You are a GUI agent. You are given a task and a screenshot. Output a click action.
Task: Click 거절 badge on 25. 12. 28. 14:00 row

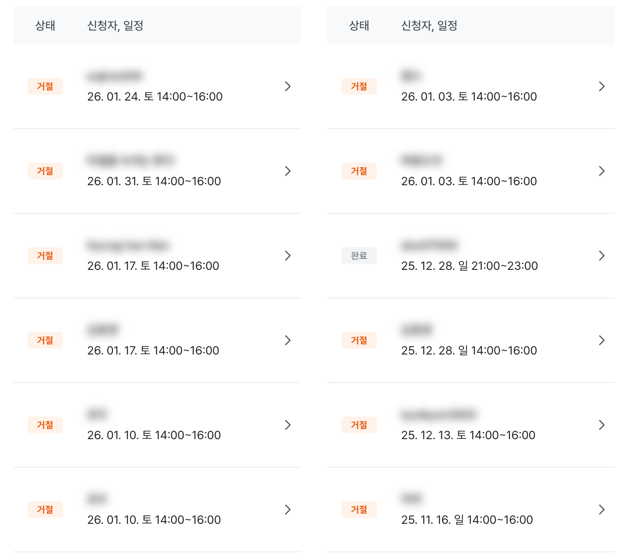359,340
